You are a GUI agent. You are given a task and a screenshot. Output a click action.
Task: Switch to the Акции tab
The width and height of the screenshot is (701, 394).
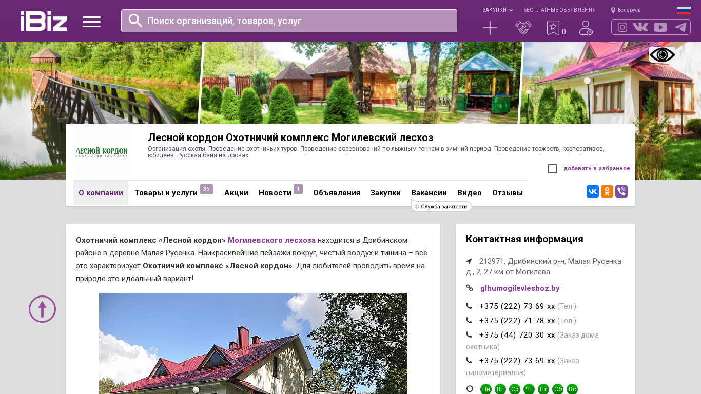(x=236, y=193)
